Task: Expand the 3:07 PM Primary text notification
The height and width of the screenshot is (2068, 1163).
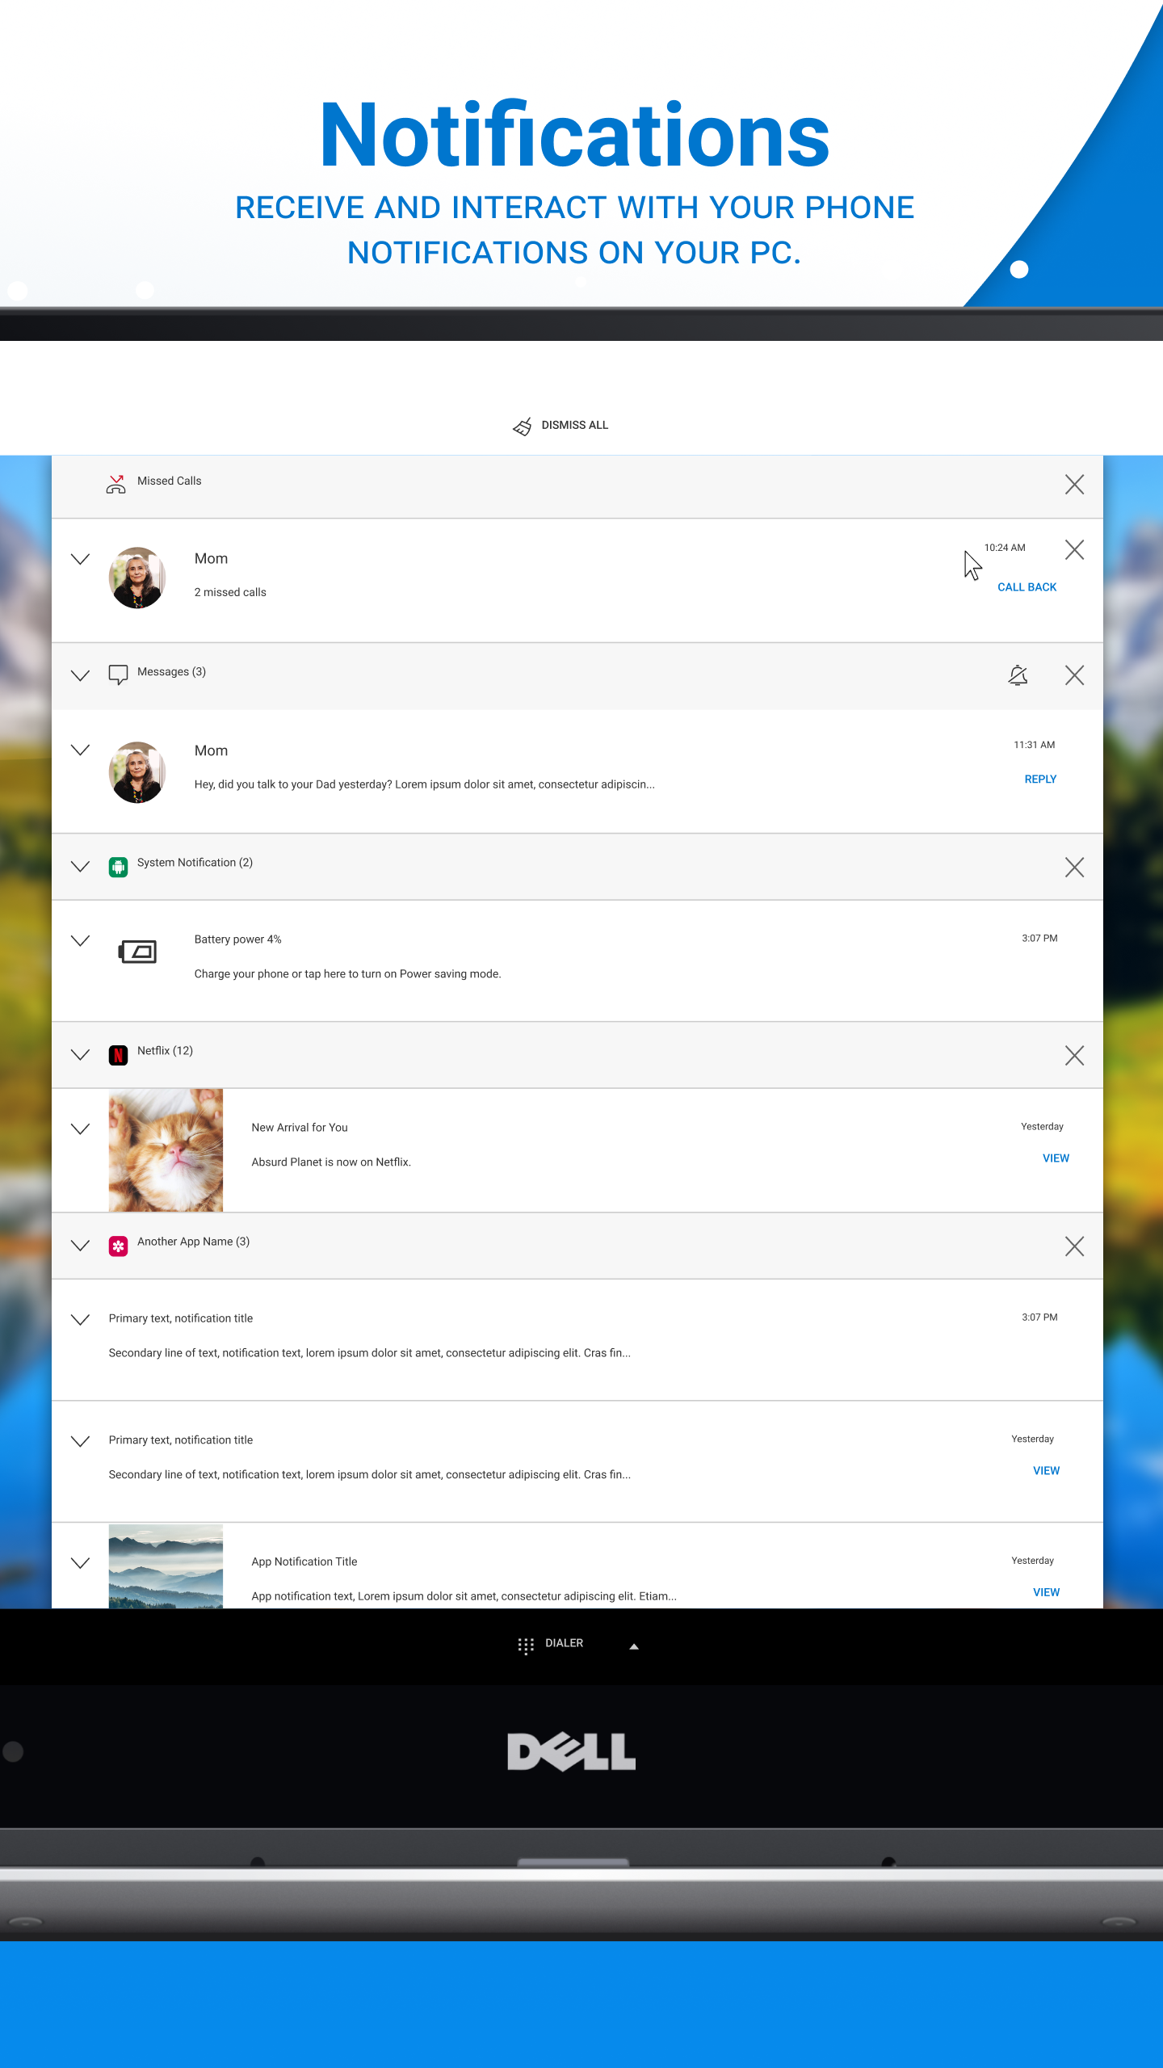Action: [80, 1319]
